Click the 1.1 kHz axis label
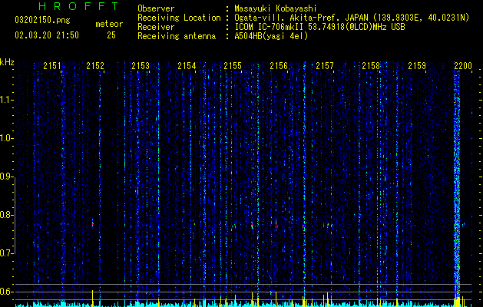483x307 pixels. (x=6, y=100)
